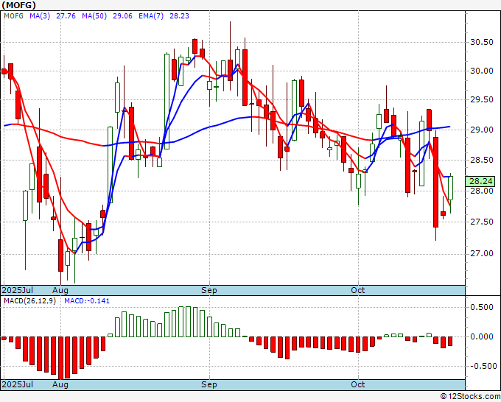Click the tallest green MACD histogram bar

(x=188, y=322)
